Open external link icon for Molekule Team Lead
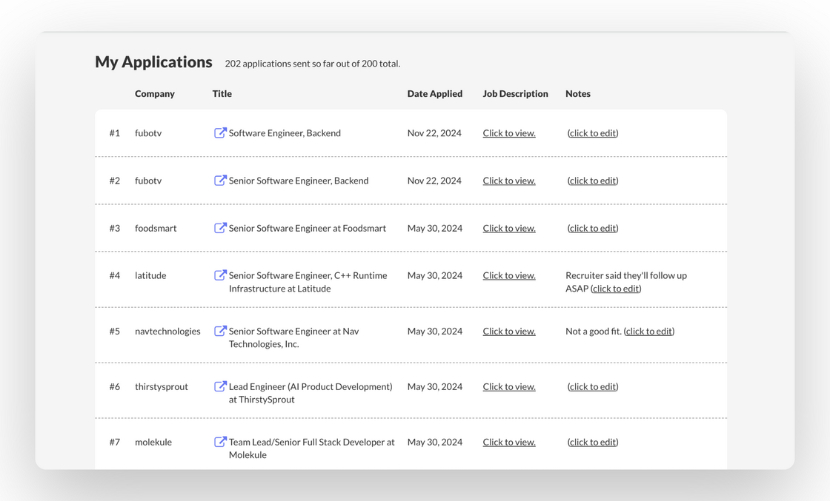 220,442
